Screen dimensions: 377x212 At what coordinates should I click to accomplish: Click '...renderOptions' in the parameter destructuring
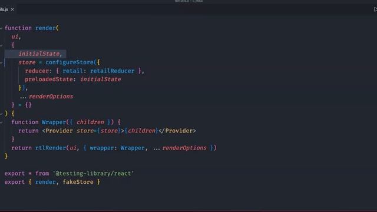(47, 97)
